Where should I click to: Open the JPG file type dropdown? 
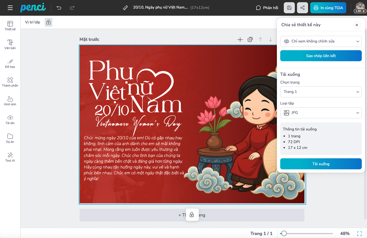[321, 113]
